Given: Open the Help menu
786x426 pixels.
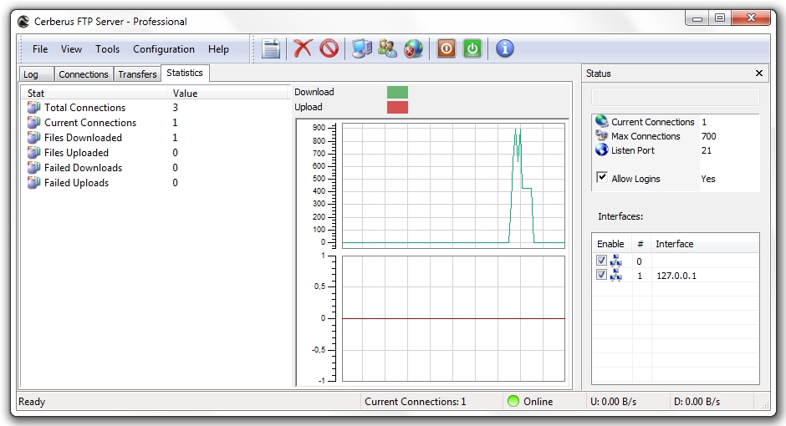Looking at the screenshot, I should coord(218,49).
